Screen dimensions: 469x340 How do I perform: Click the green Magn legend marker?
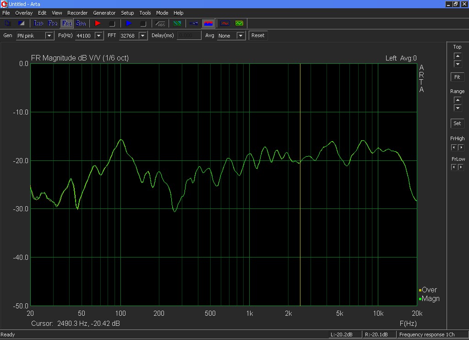click(x=420, y=299)
